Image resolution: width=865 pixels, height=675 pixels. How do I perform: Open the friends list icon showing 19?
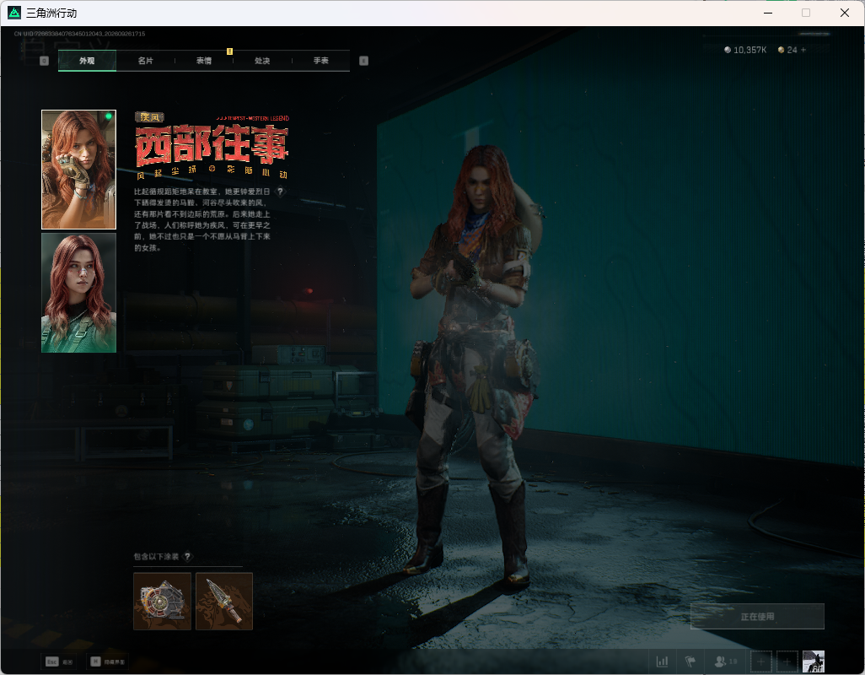pos(725,661)
